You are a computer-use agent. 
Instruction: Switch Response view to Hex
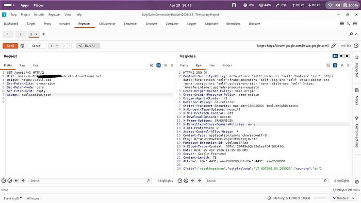coord(212,65)
